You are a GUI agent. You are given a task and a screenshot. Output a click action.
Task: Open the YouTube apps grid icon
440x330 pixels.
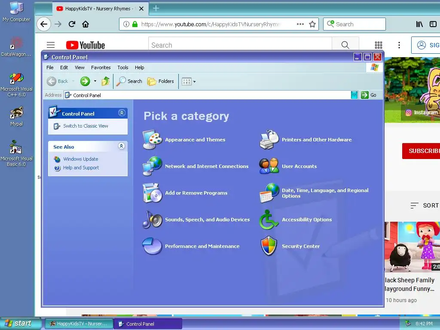pyautogui.click(x=379, y=45)
